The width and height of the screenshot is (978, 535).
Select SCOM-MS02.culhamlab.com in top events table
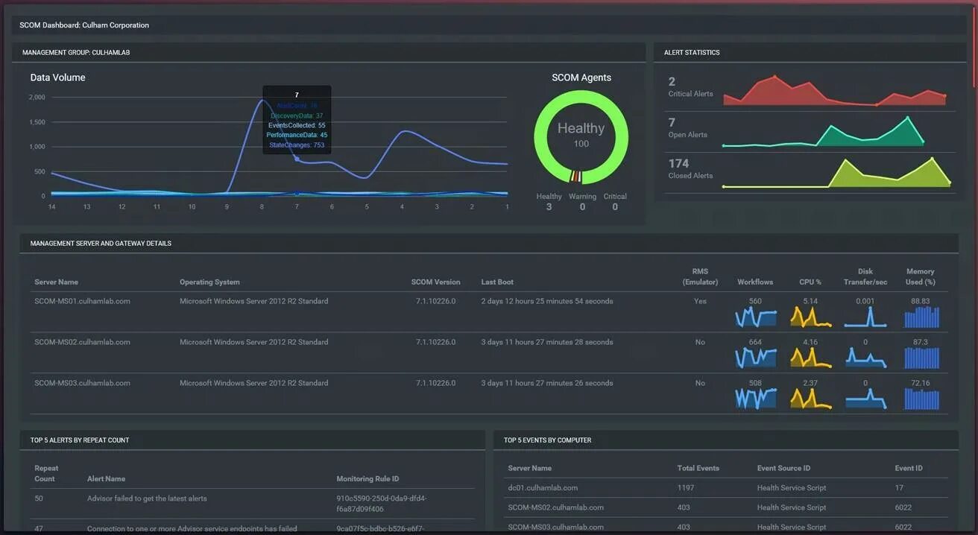pos(555,507)
